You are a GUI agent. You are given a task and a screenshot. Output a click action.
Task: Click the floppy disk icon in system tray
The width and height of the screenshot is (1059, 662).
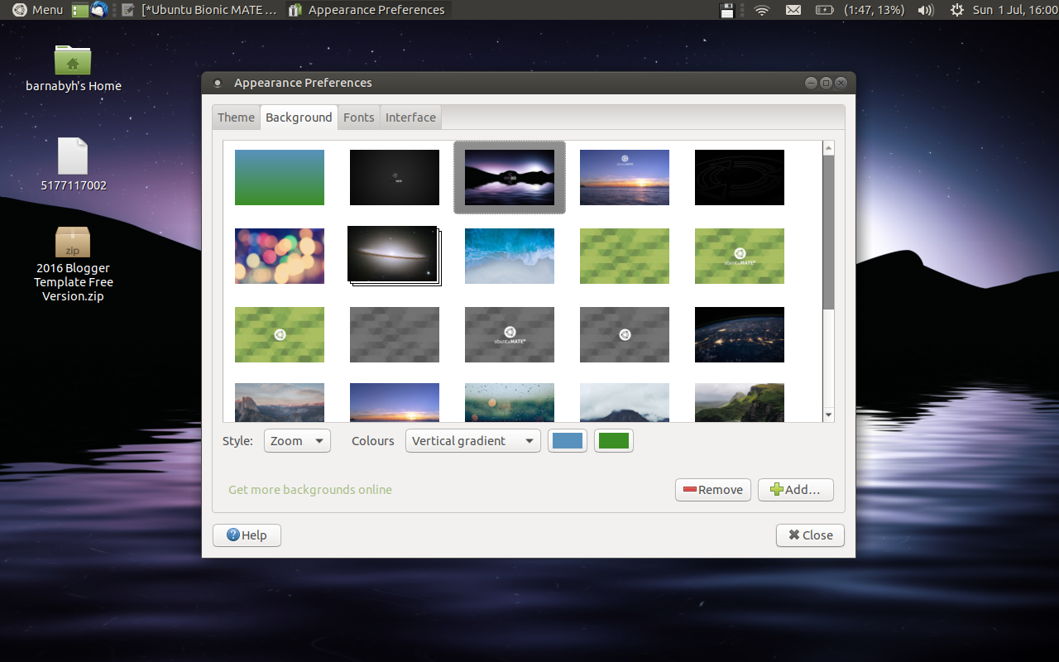727,10
